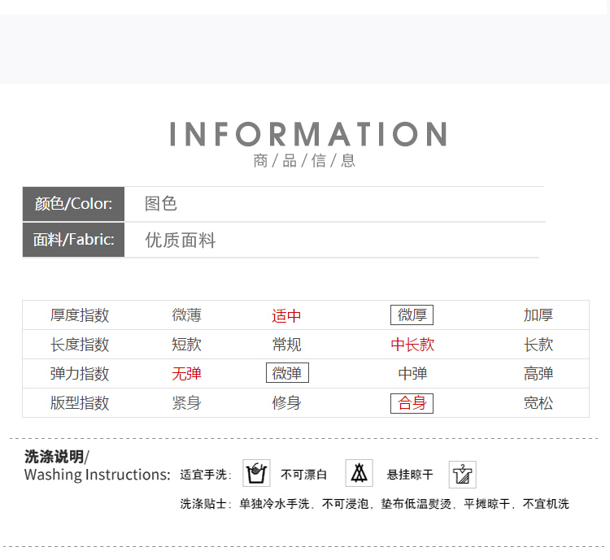Select 短款 in the length row
This screenshot has height=560, width=610.
click(186, 345)
